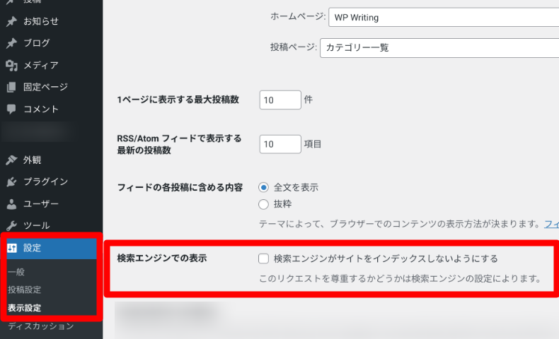Click the 検索エンジンでの表示 label
Image resolution: width=559 pixels, height=339 pixels.
162,258
